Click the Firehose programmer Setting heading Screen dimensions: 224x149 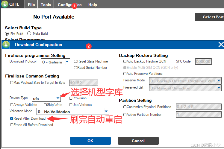click(35, 56)
